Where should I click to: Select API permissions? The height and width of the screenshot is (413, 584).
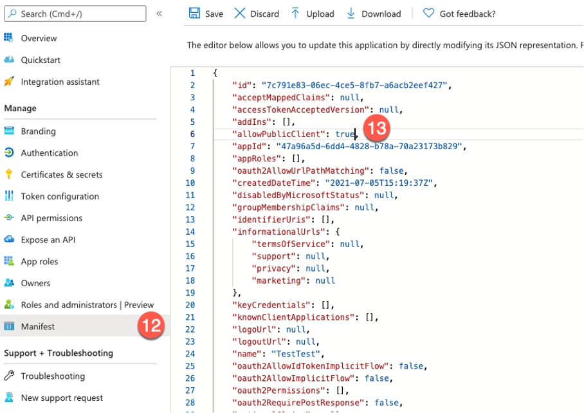(51, 218)
